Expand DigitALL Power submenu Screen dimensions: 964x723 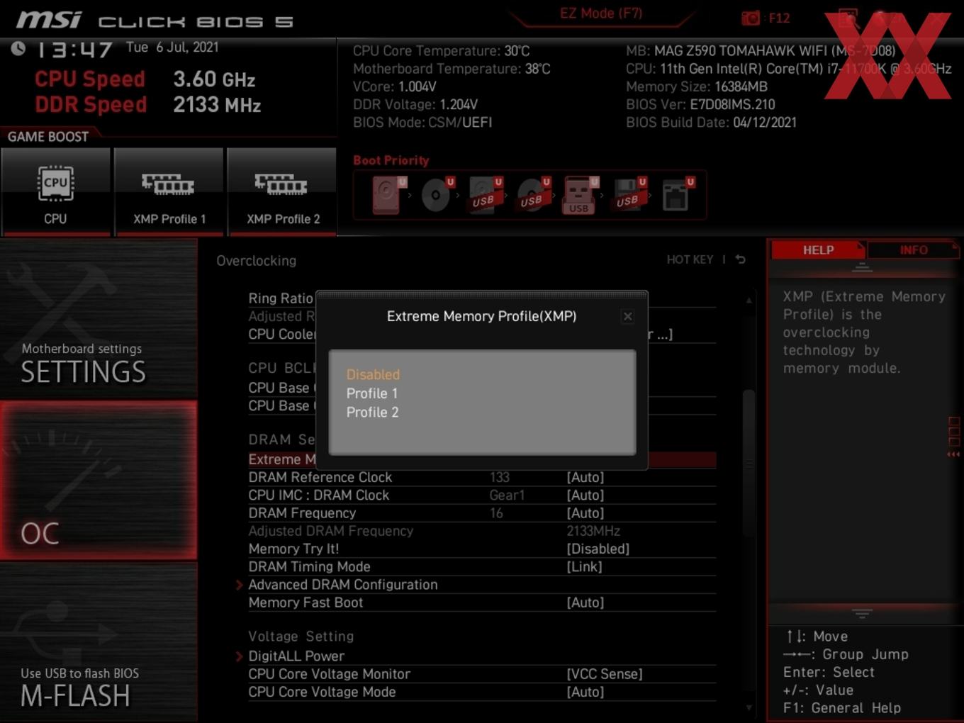coord(296,656)
